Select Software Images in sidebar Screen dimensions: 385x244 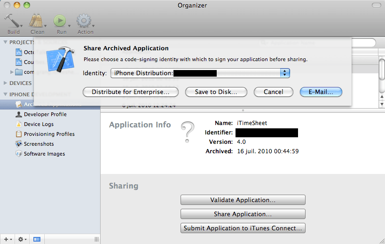(44, 154)
